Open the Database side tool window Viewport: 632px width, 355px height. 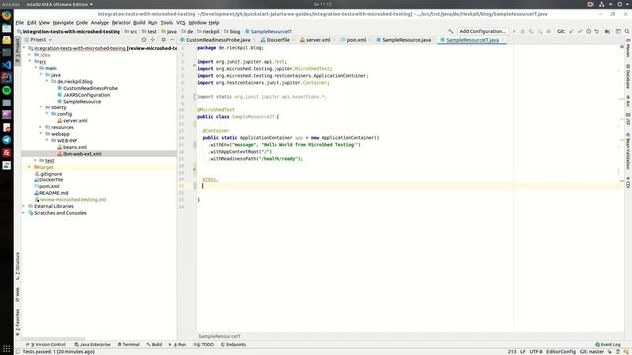point(628,76)
